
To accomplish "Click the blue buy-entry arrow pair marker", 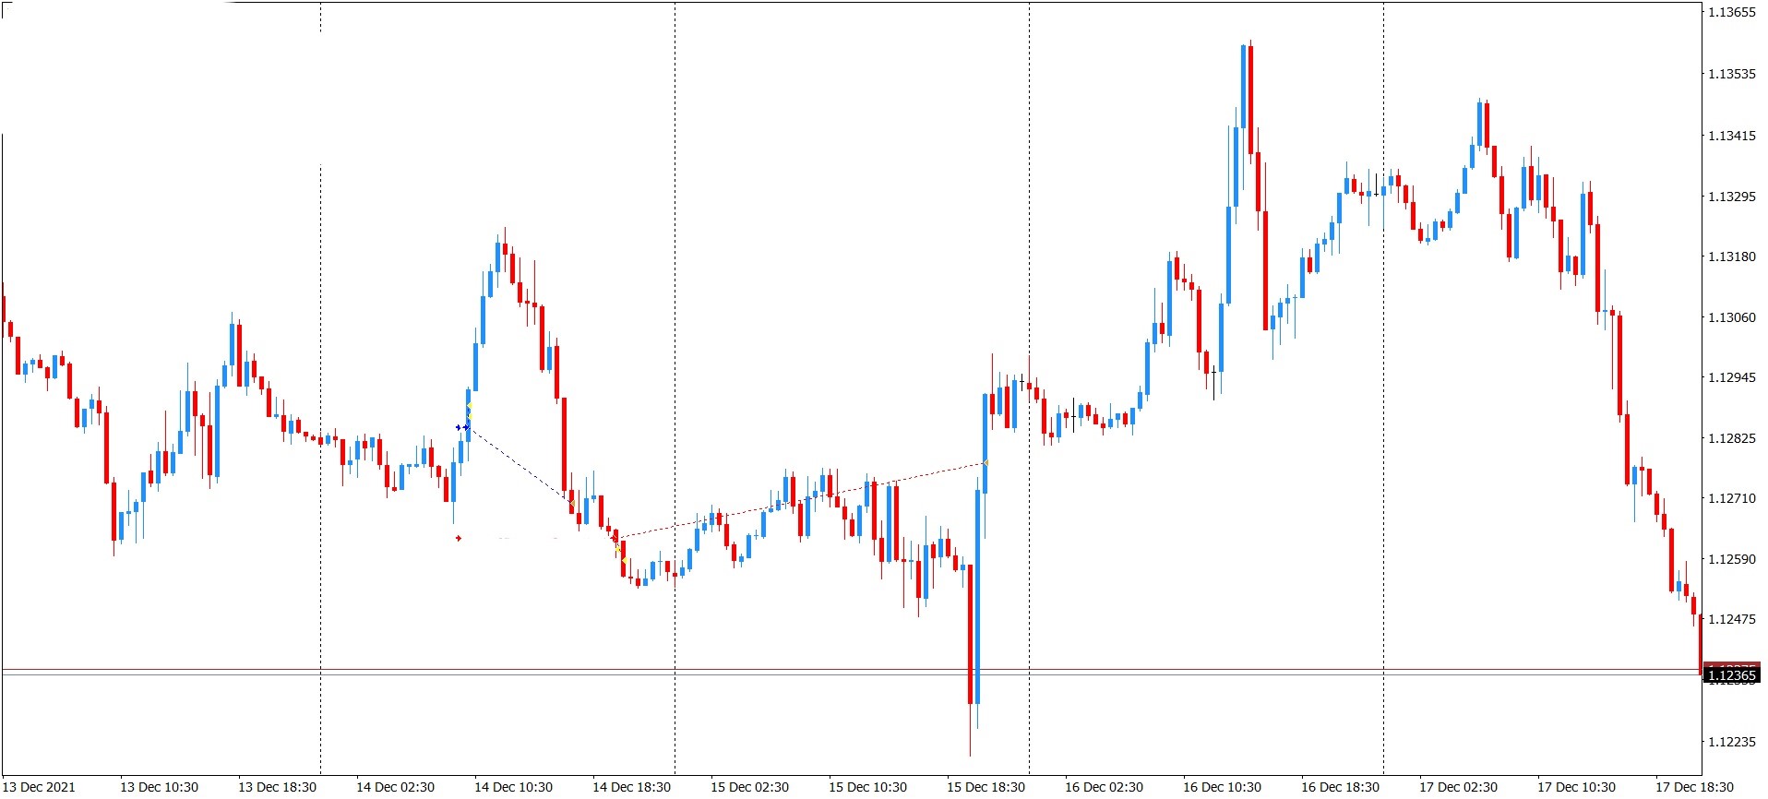I will (x=462, y=427).
